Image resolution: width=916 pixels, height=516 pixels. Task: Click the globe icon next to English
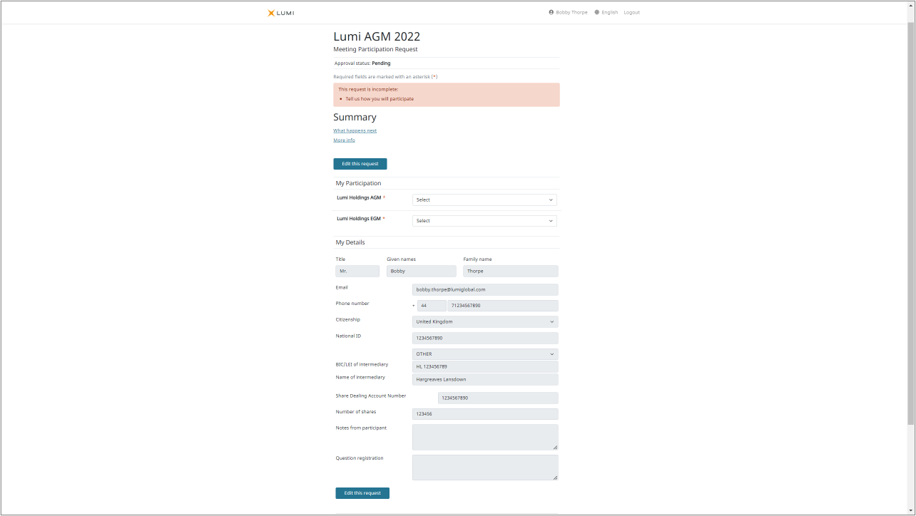[x=597, y=12]
